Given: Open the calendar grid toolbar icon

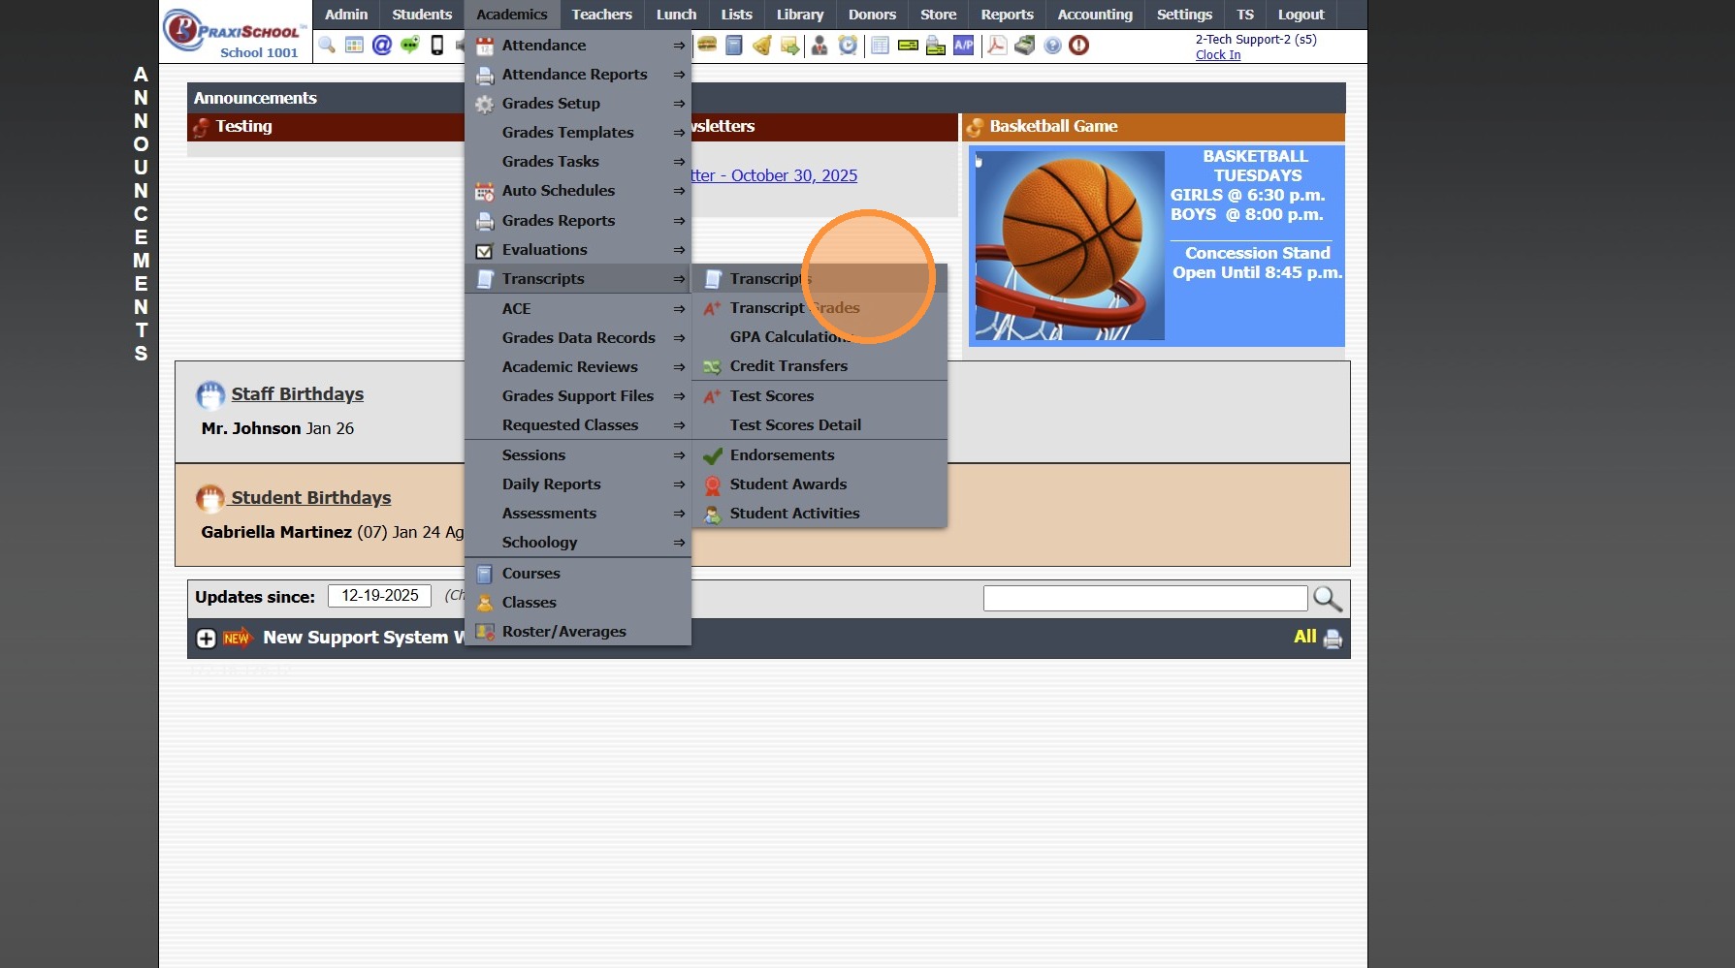Looking at the screenshot, I should click(354, 46).
